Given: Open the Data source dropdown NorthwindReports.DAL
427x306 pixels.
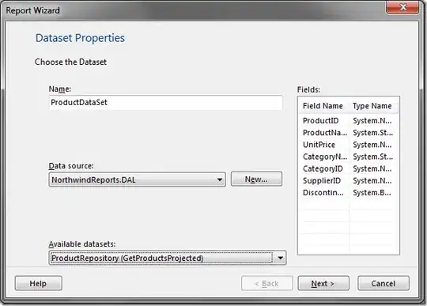Looking at the screenshot, I should click(138, 179).
